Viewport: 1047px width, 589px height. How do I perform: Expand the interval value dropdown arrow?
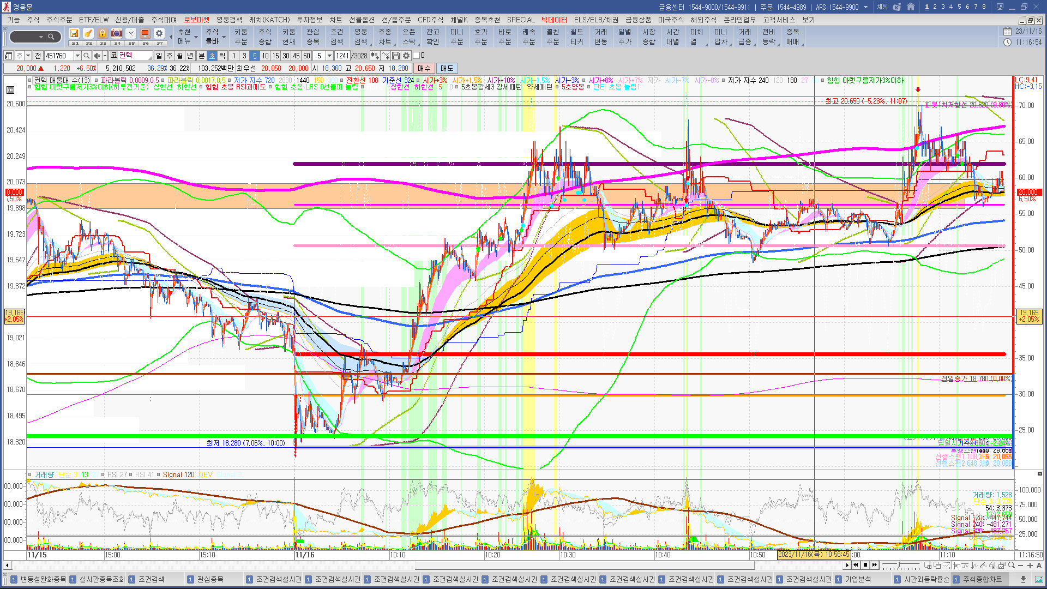(329, 56)
